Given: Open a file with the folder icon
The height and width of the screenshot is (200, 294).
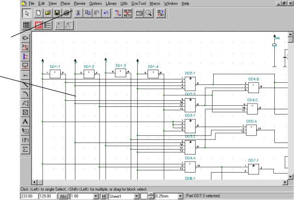Looking at the screenshot, I should [x=48, y=13].
